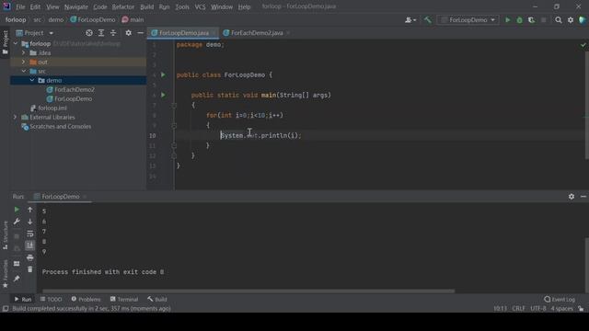Open Search Everywhere magnifier icon
Viewport: 589px width, 331px height.
[559, 20]
